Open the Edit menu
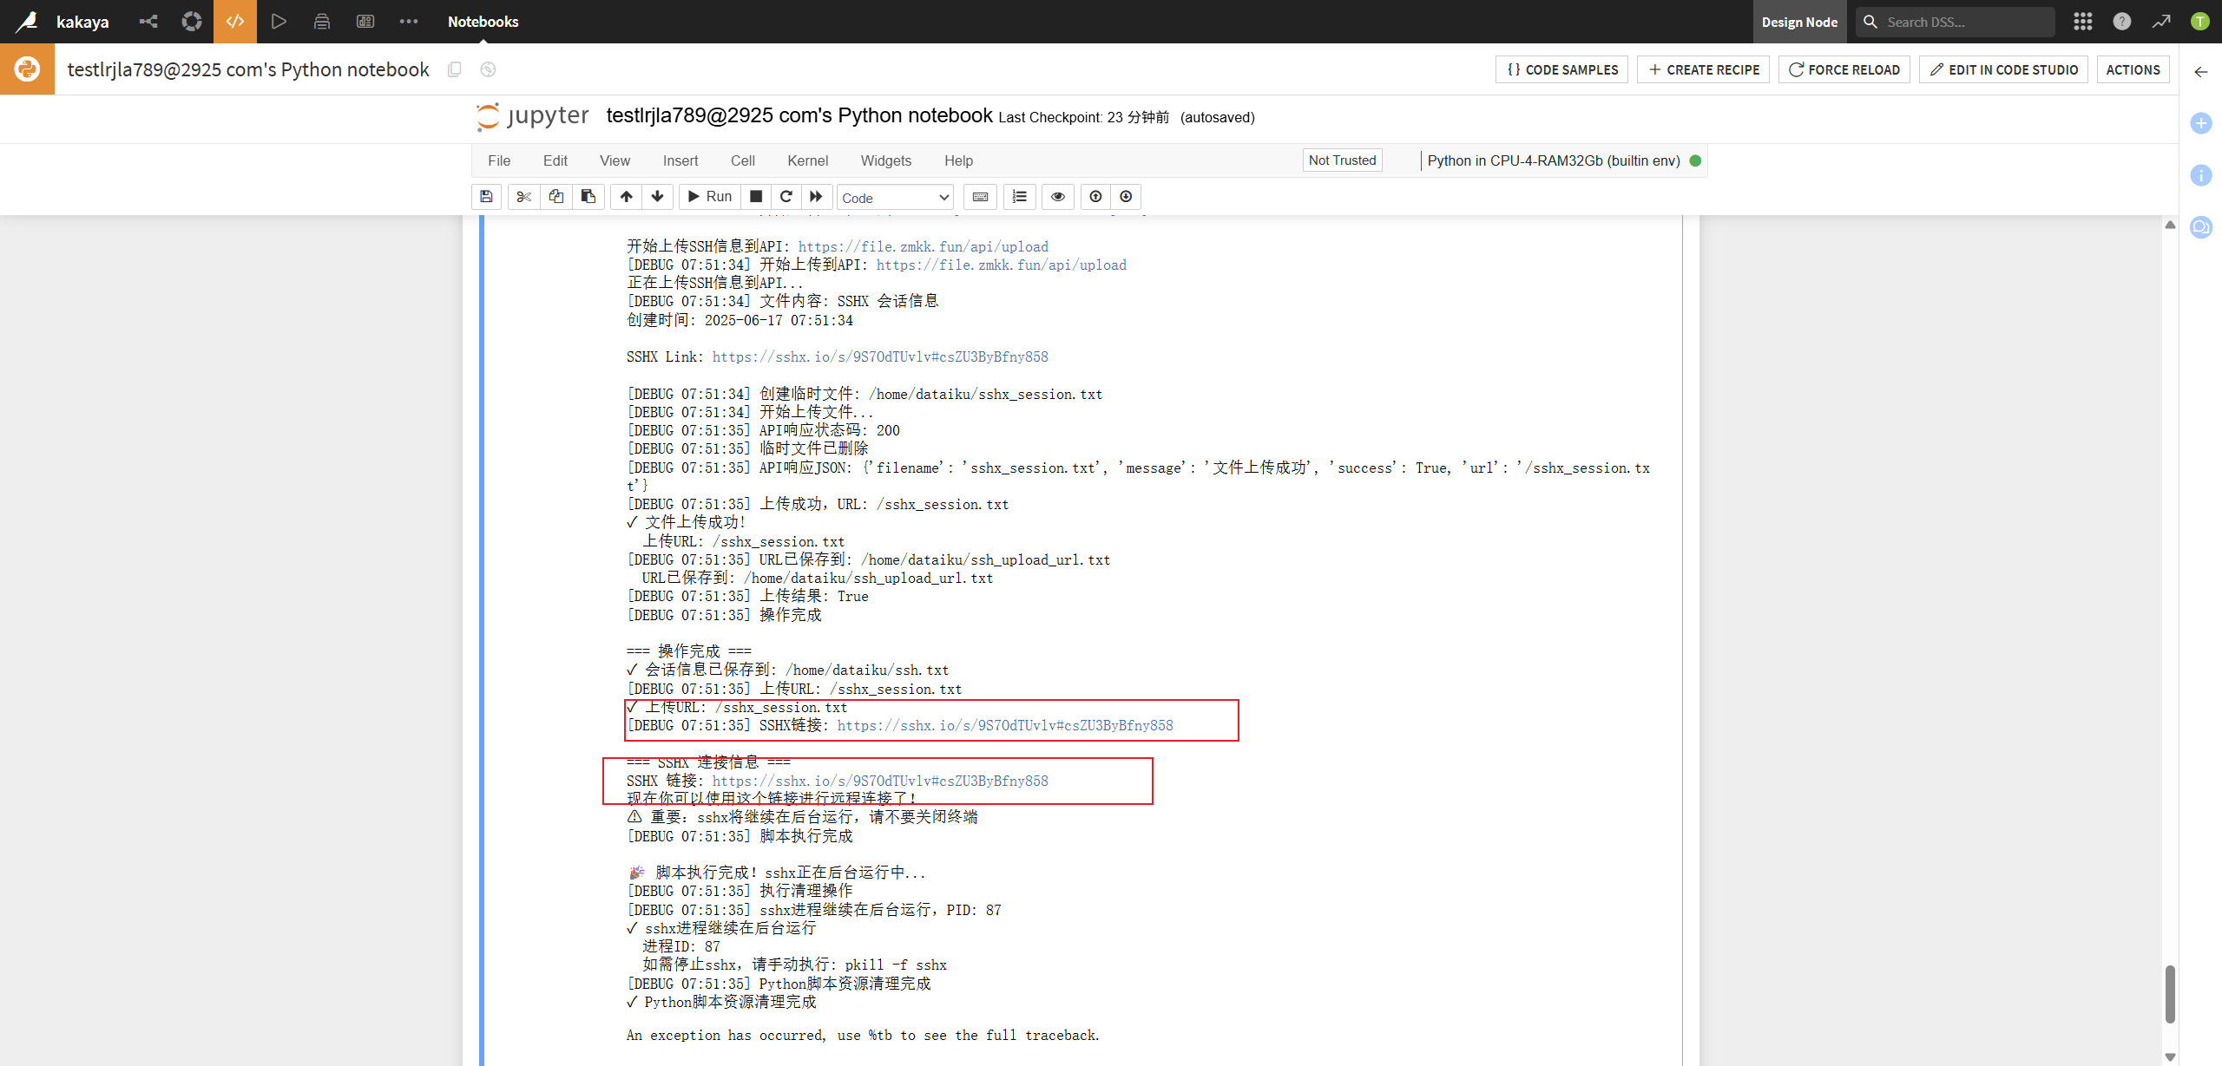This screenshot has height=1066, width=2222. (x=555, y=160)
